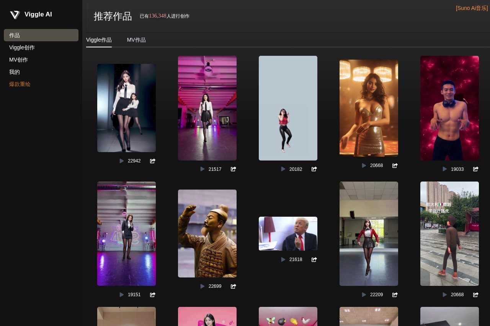The height and width of the screenshot is (326, 490).
Task: Click the highlighted 作品 sidebar entry
Action: pos(15,35)
